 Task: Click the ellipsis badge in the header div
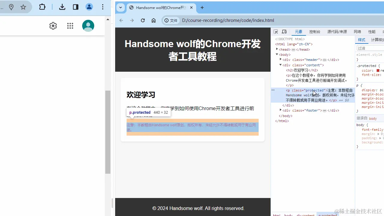(x=325, y=60)
